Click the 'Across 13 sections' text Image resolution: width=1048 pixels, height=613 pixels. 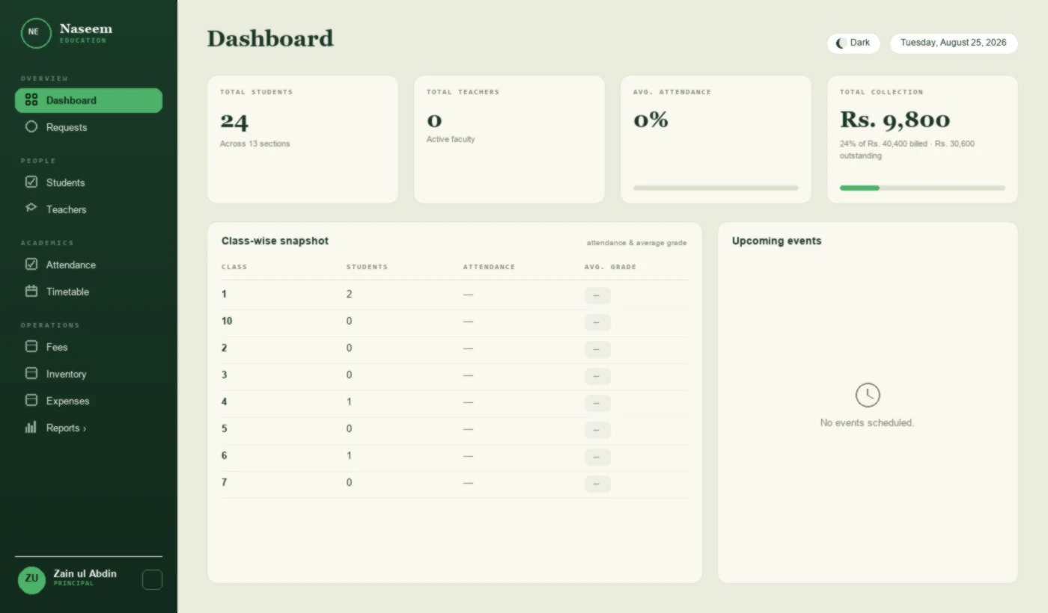coord(255,144)
